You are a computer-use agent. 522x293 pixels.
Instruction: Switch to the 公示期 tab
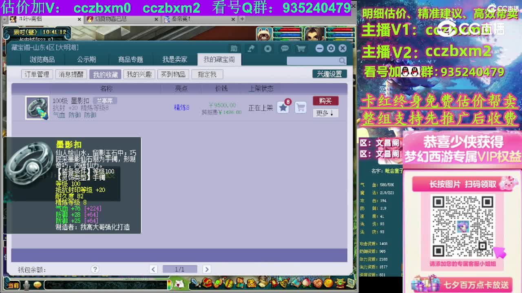pos(86,59)
